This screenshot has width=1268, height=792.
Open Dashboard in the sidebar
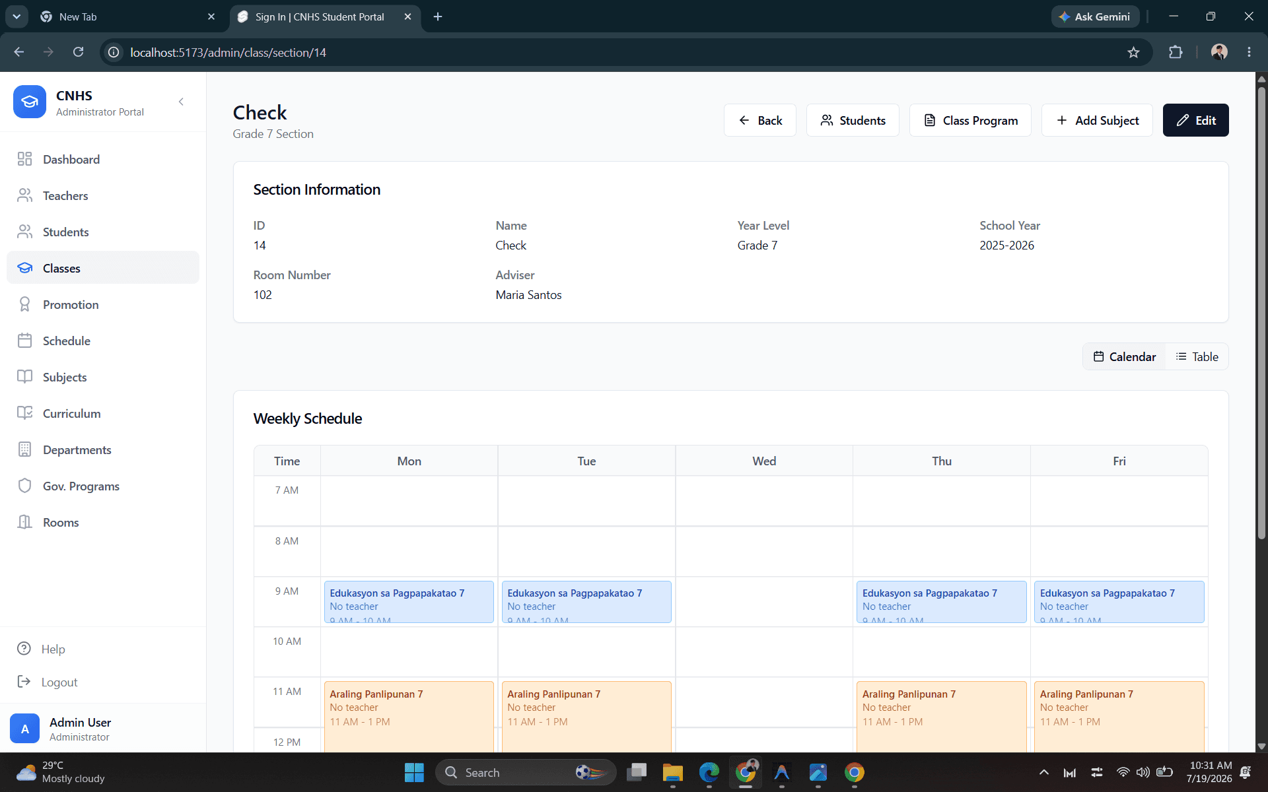[x=102, y=159]
